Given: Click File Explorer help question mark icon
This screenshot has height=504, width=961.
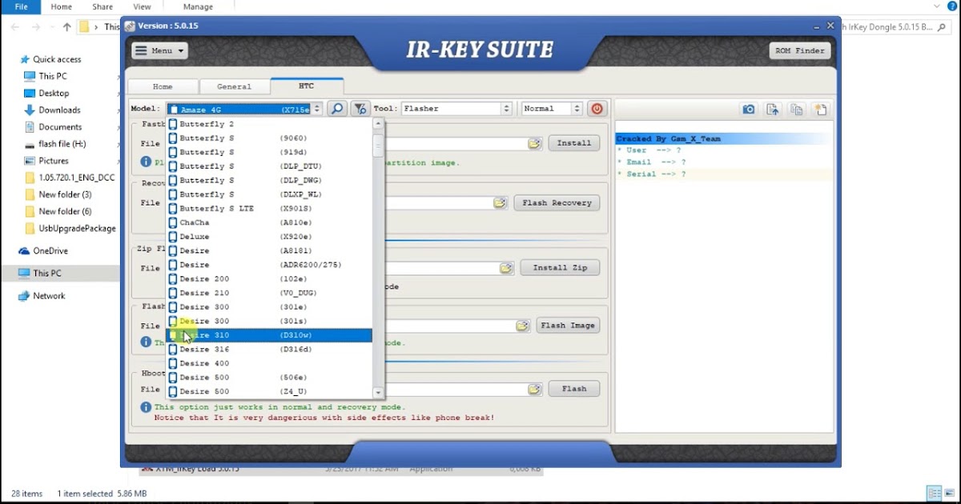Looking at the screenshot, I should click(x=952, y=6).
